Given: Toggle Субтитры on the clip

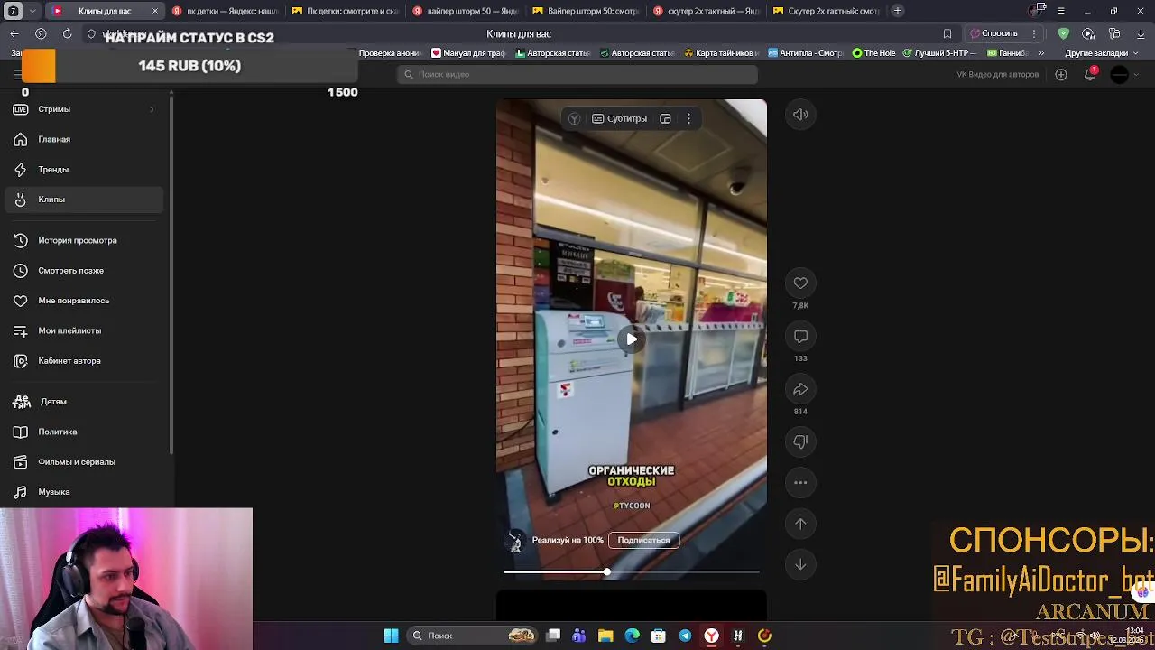Looking at the screenshot, I should point(619,119).
